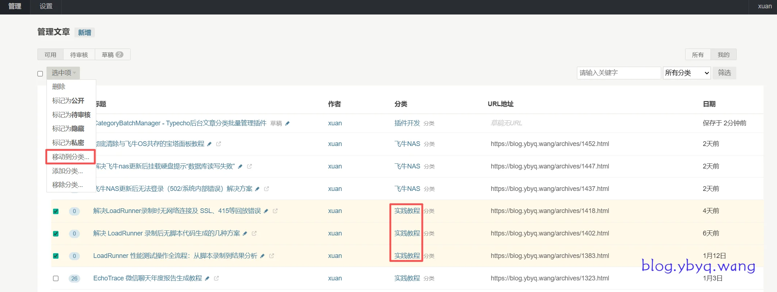Uncheck the LoadRunner录制时无网络连接 post checkbox

(56, 211)
